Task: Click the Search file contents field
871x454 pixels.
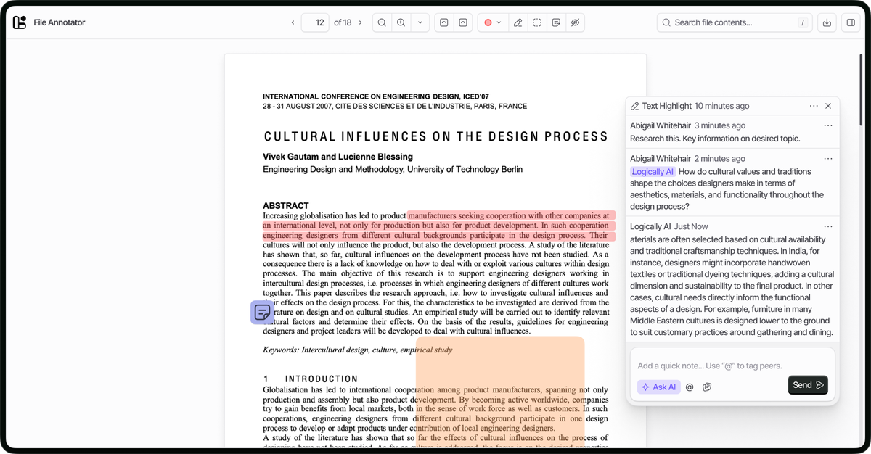Action: (x=733, y=22)
